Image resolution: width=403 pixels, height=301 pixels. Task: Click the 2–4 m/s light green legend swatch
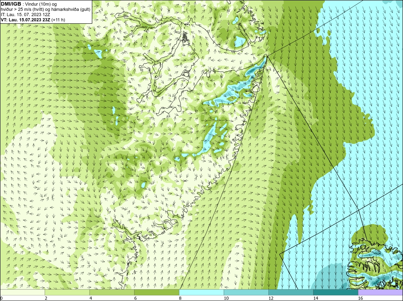coord(67,292)
